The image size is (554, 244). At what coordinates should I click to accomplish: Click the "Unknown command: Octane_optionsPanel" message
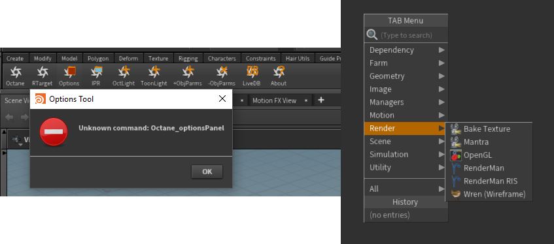151,128
